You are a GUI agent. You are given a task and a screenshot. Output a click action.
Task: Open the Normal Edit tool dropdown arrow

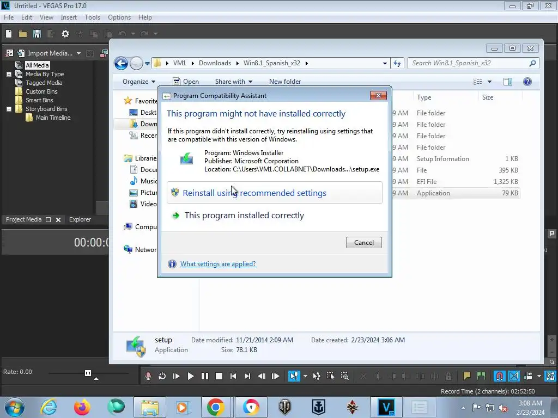(305, 376)
